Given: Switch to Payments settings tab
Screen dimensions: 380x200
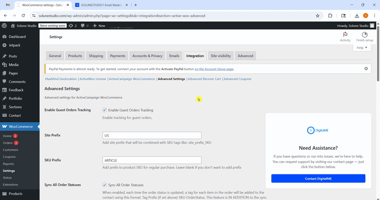Looking at the screenshot, I should (117, 55).
